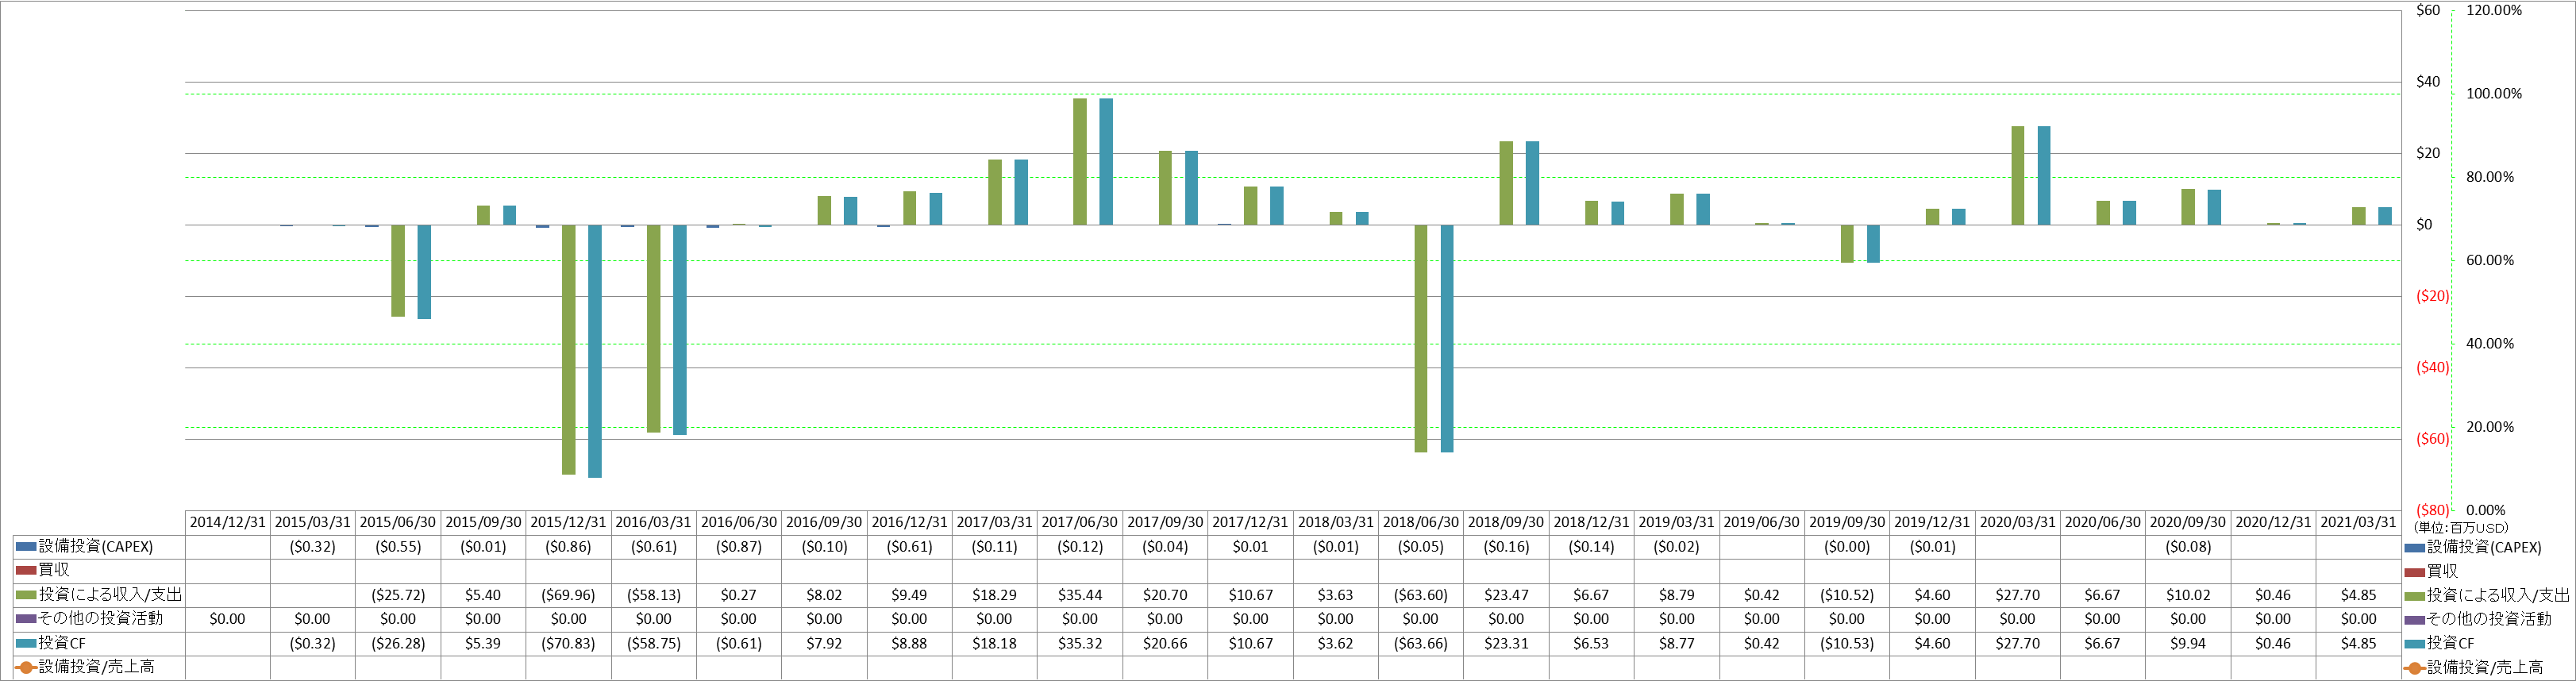Select the $35.44 investment value cell

click(x=1080, y=595)
